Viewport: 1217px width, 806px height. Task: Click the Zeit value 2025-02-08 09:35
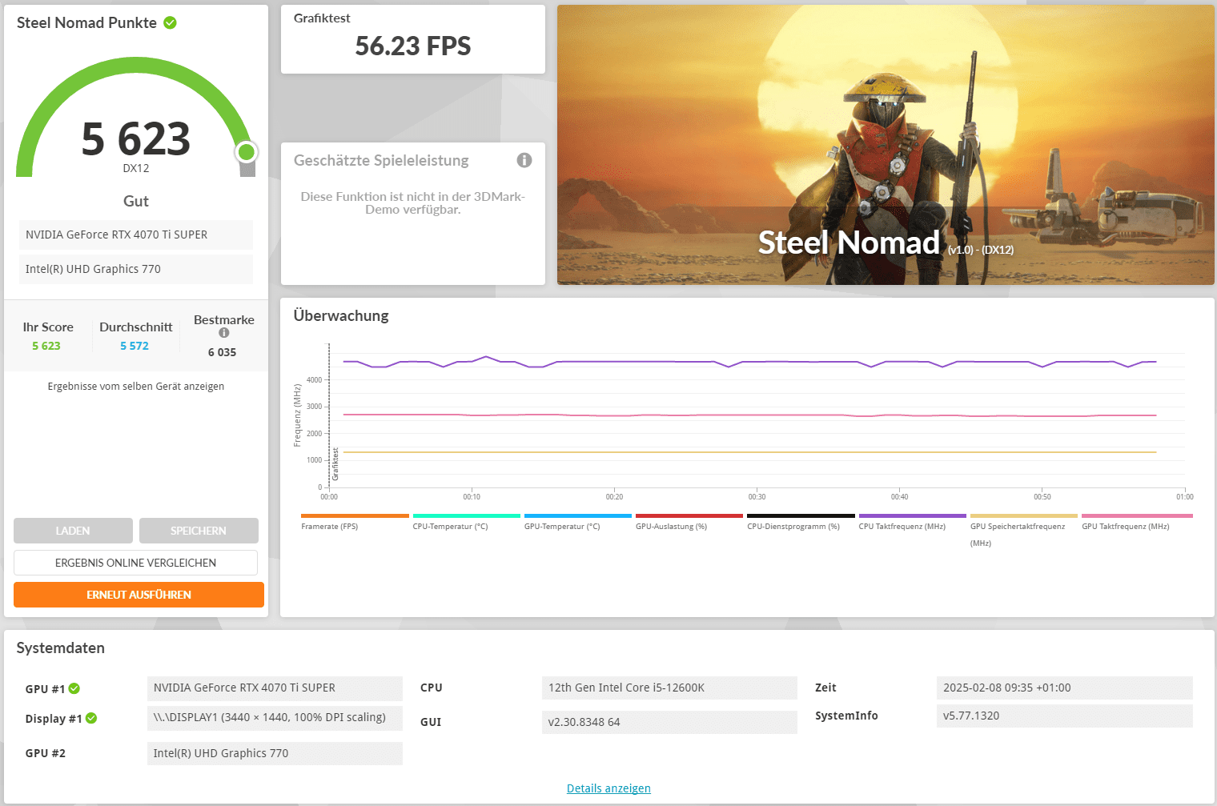(x=1064, y=688)
